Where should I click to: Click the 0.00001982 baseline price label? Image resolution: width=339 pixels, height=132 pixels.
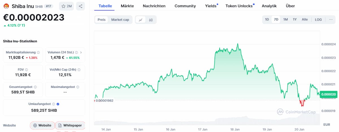[105, 100]
